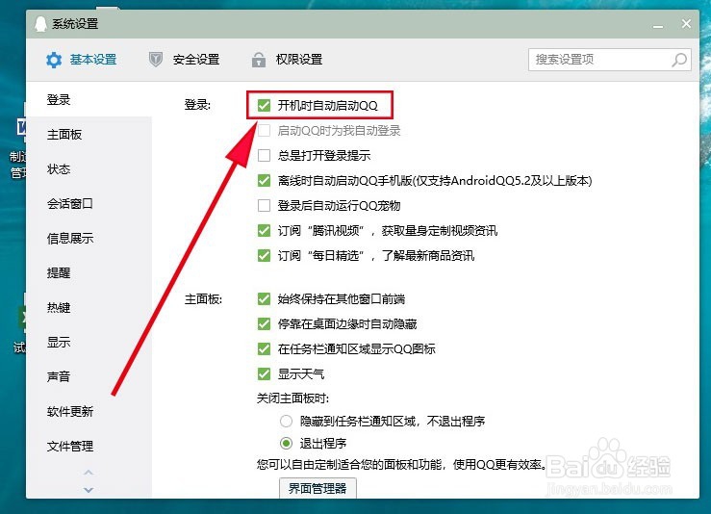The height and width of the screenshot is (514, 711).
Task: Select the 退出程序 radio option
Action: [286, 443]
